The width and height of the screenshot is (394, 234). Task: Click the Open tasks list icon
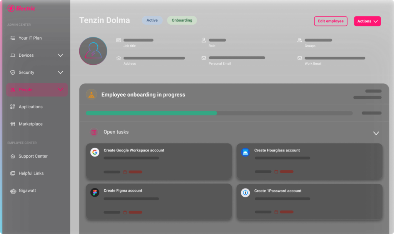tap(93, 132)
